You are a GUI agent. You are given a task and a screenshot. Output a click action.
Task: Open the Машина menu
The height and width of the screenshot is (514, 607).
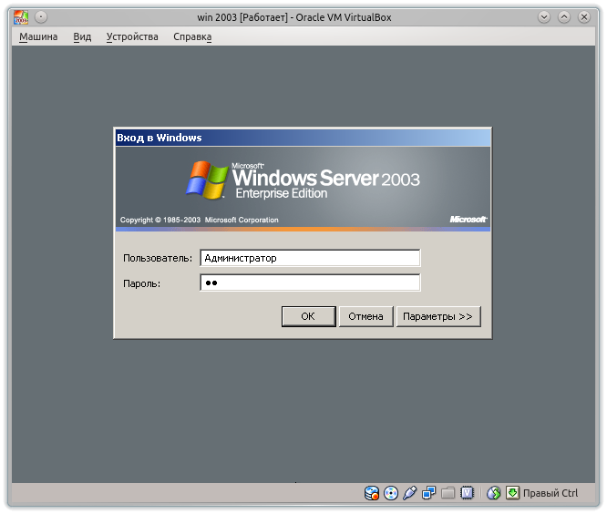click(38, 36)
